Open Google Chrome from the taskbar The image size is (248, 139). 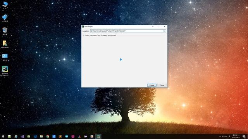(48, 136)
